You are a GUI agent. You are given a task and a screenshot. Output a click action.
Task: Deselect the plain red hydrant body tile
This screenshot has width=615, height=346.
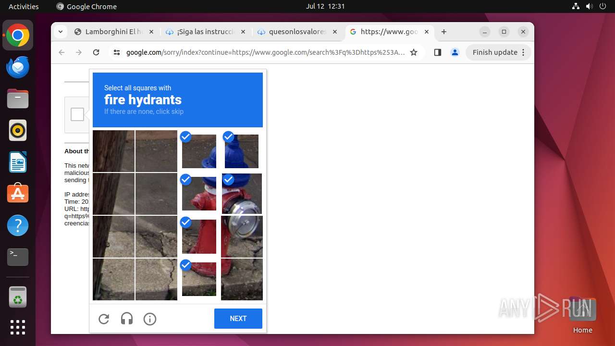(199, 236)
